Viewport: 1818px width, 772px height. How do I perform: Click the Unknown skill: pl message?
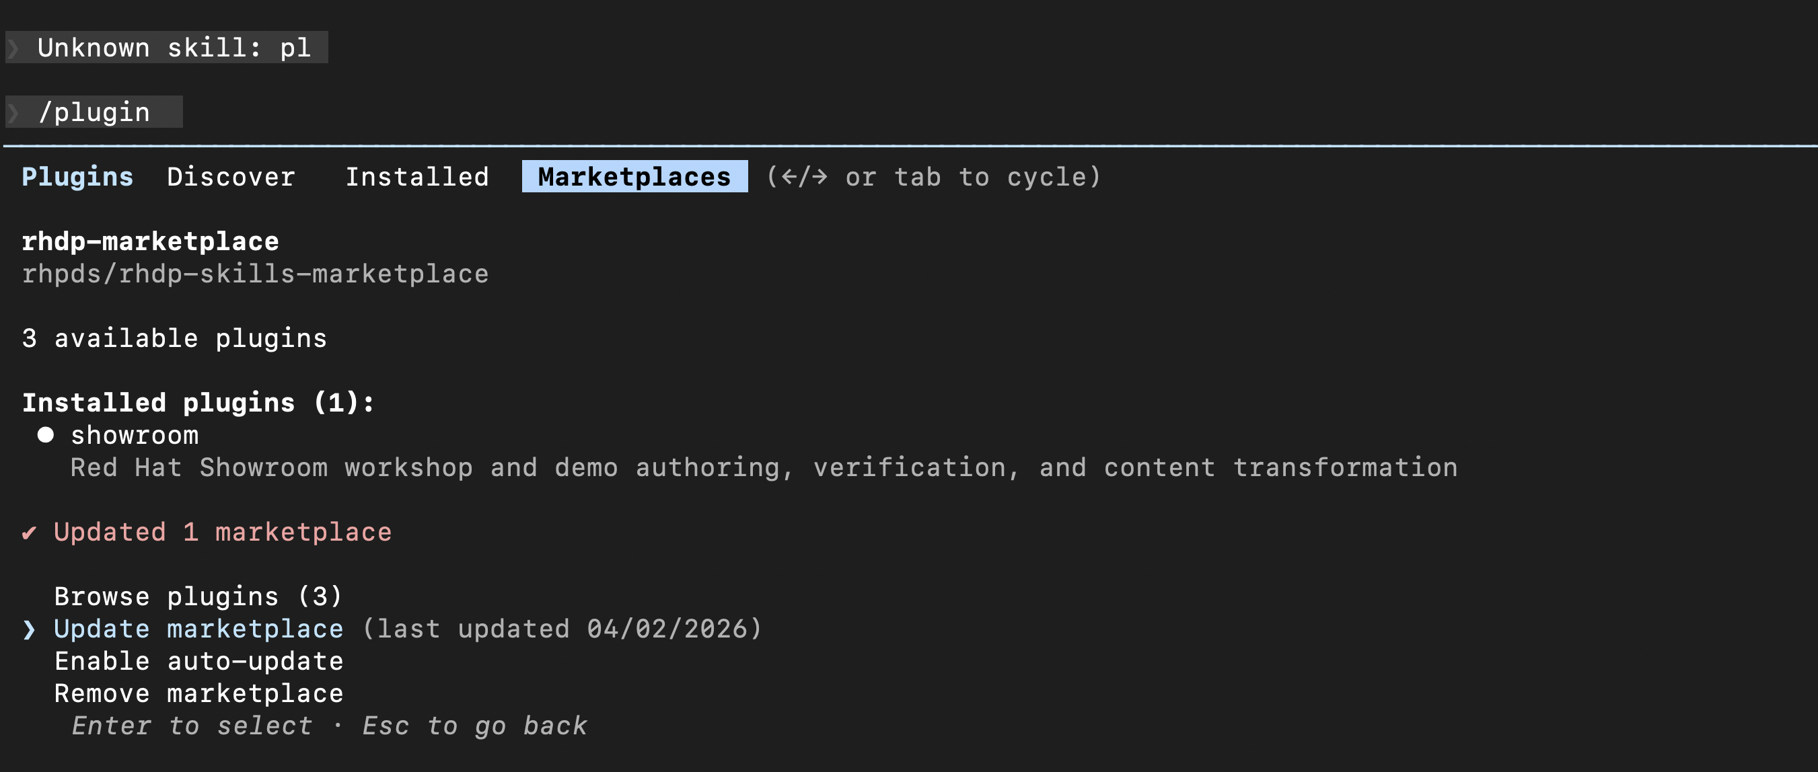[x=174, y=48]
